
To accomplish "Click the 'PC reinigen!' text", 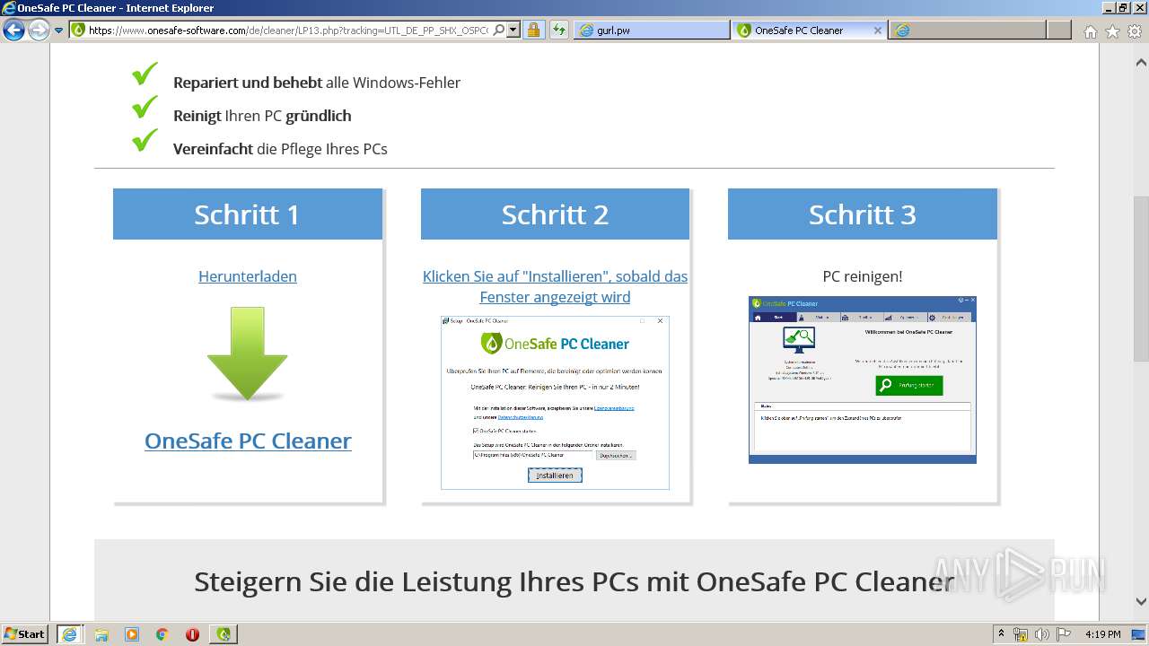I will (863, 276).
